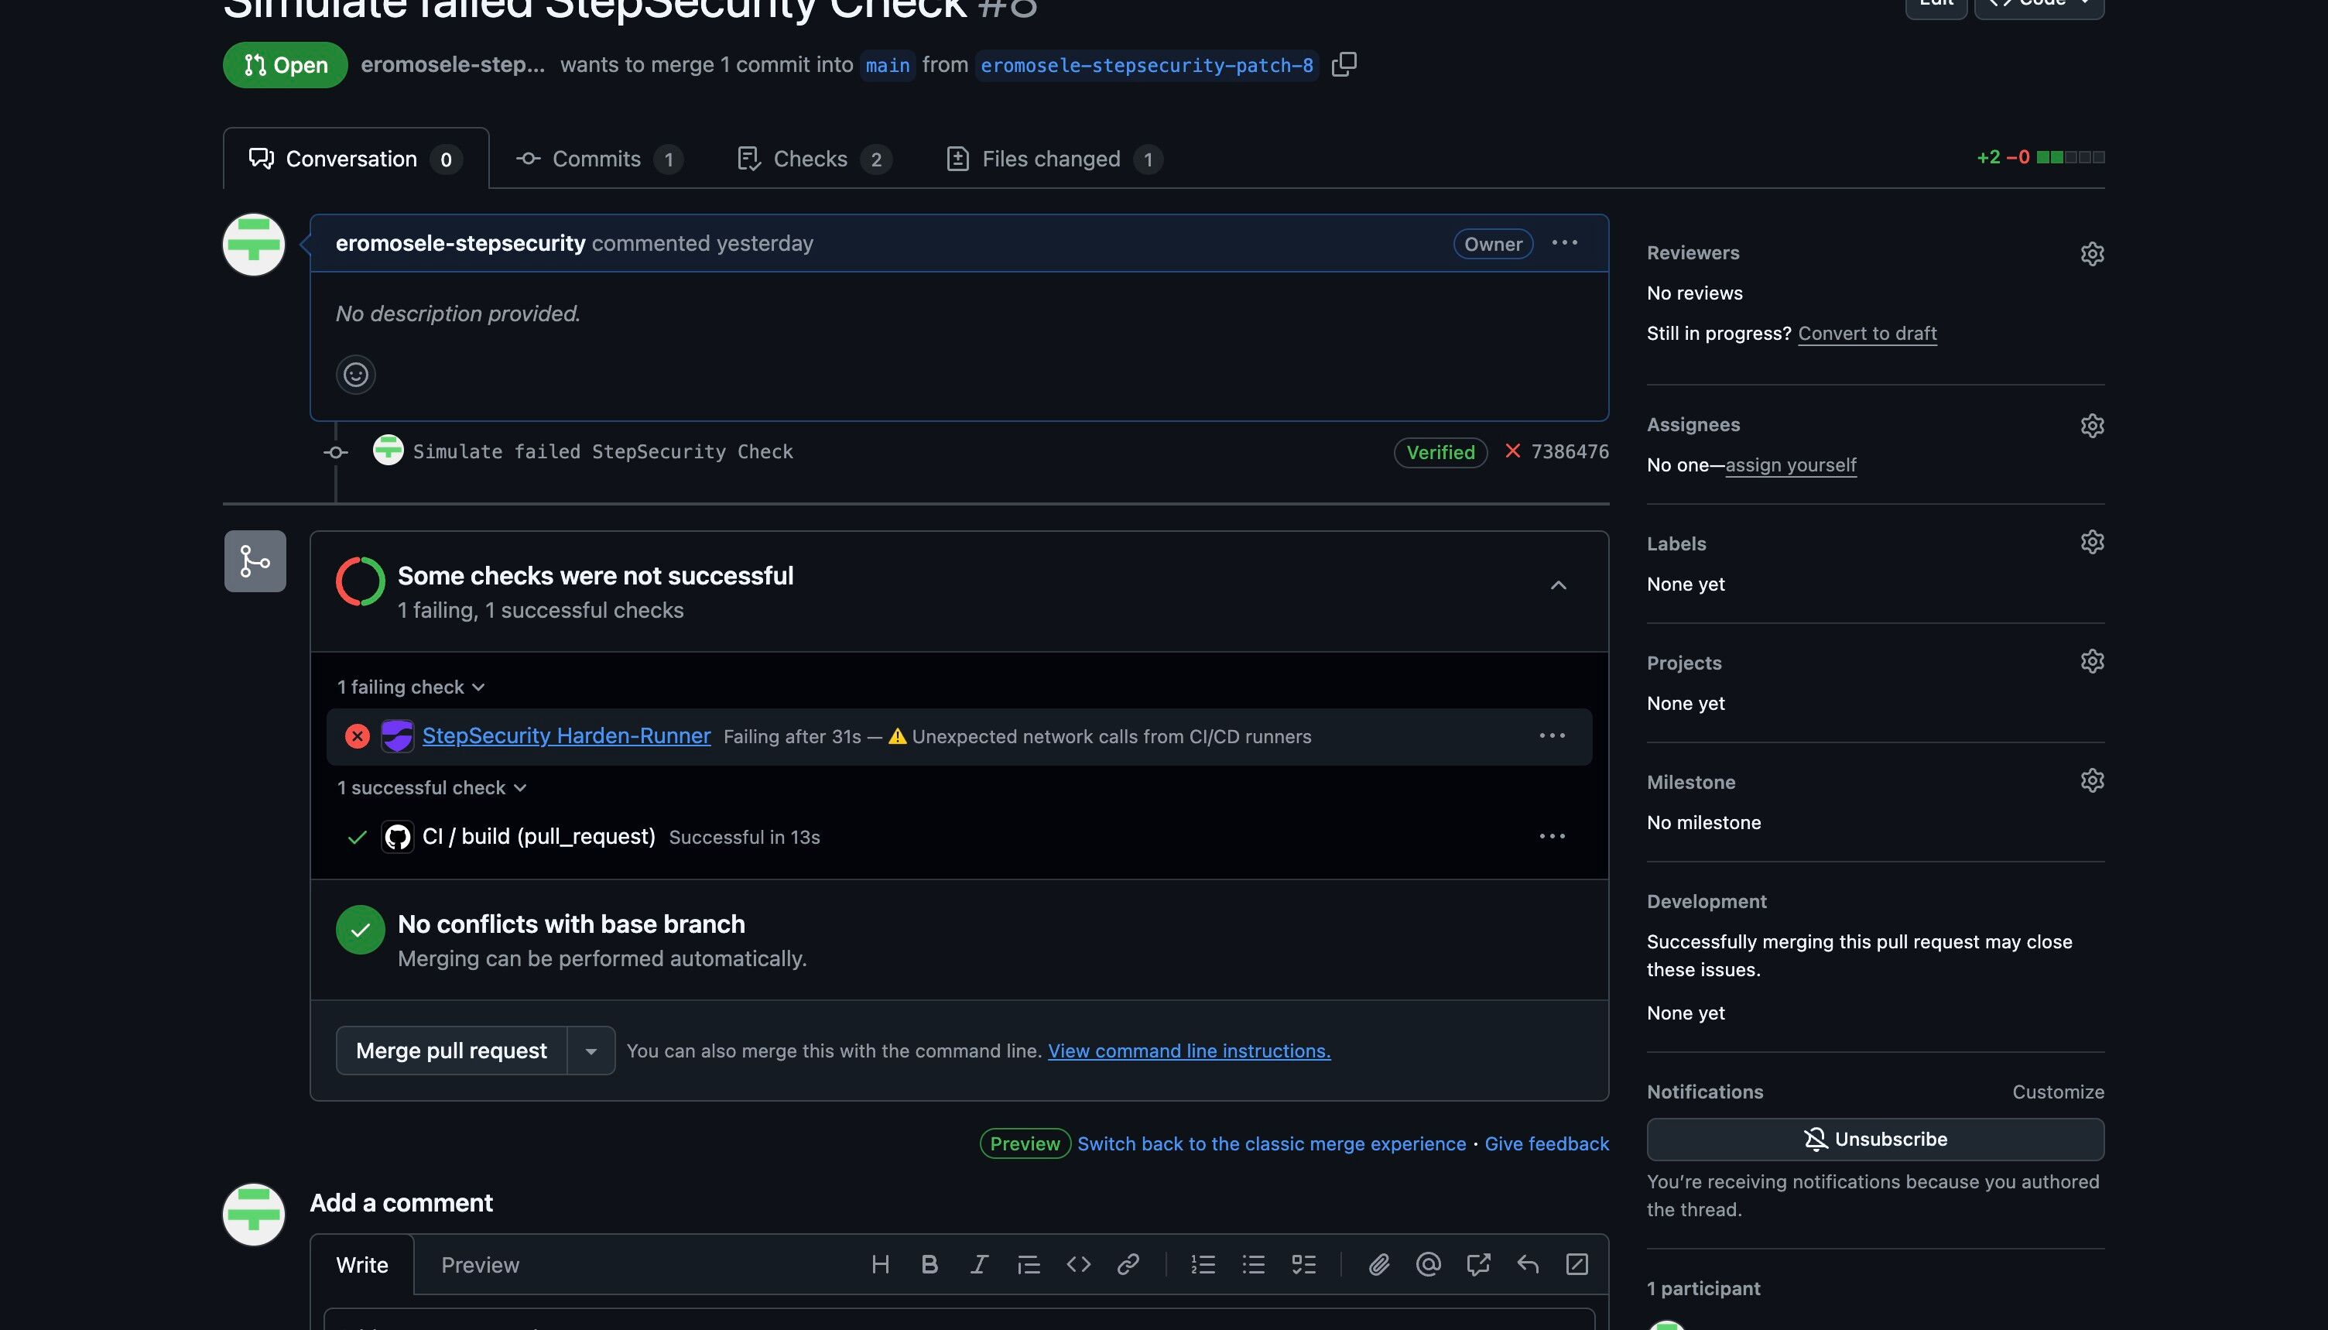2328x1330 pixels.
Task: Open the owner comment options menu
Action: coord(1564,243)
